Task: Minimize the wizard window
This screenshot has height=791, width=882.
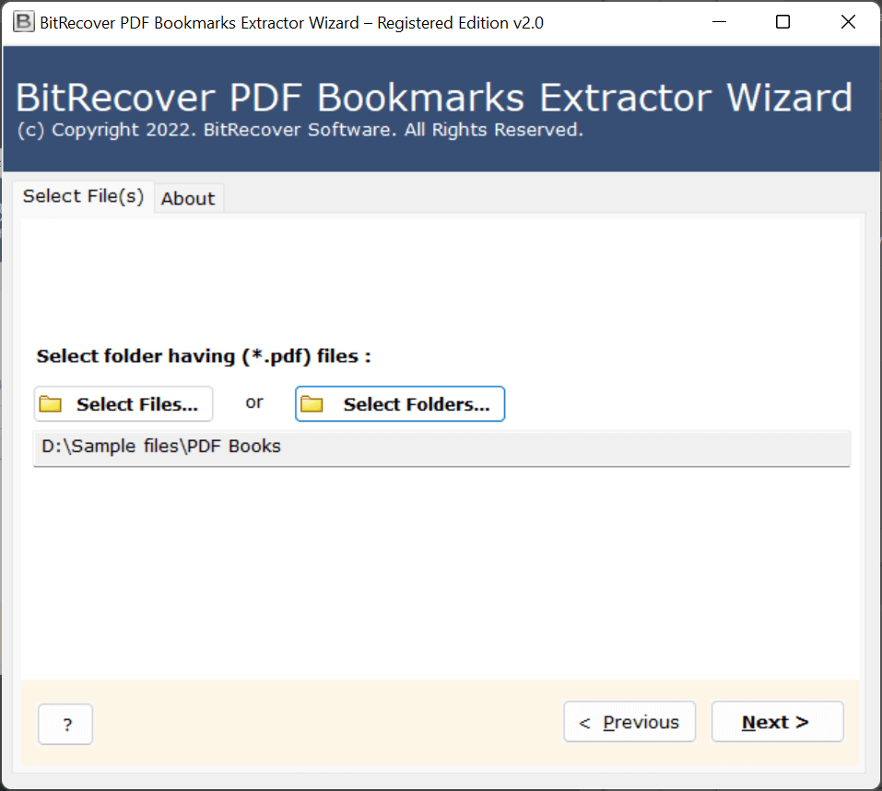Action: point(717,22)
